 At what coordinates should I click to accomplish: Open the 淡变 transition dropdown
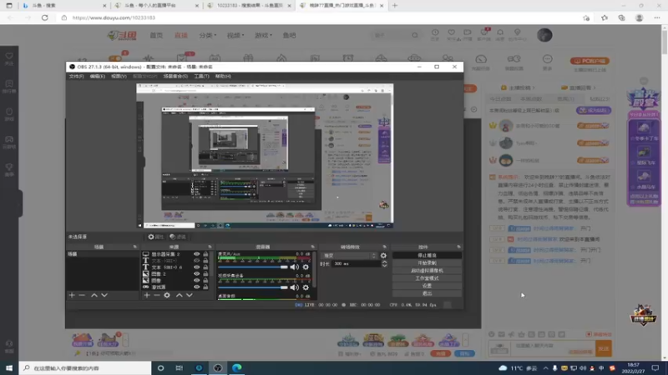click(350, 256)
